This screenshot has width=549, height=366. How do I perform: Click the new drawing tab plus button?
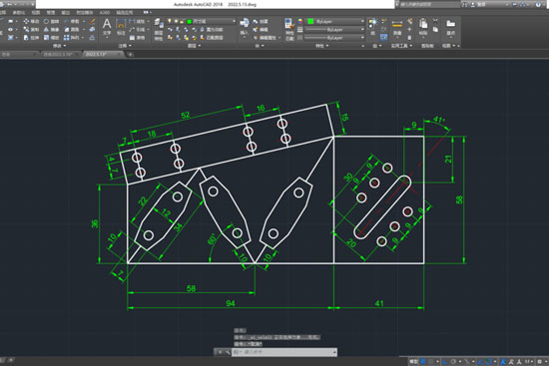[x=130, y=54]
